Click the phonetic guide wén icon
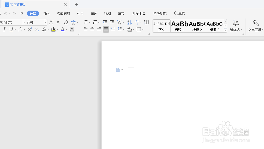 click(73, 22)
